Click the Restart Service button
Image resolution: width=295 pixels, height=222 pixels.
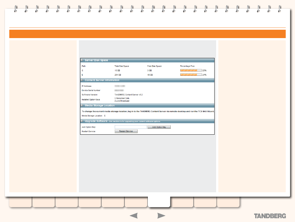point(126,131)
